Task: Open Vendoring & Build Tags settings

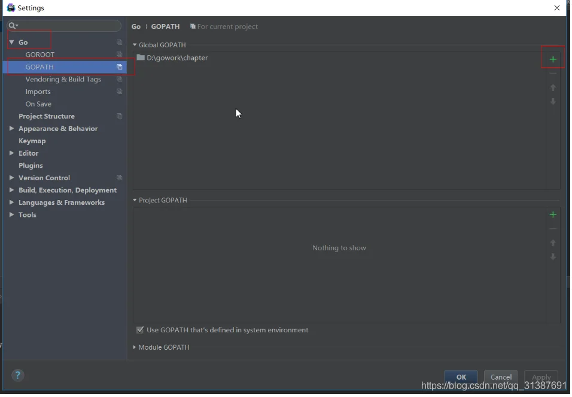Action: coord(63,79)
